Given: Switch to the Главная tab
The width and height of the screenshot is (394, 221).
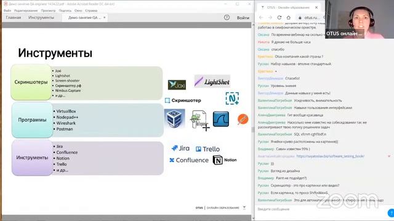Looking at the screenshot, I should click(14, 18).
